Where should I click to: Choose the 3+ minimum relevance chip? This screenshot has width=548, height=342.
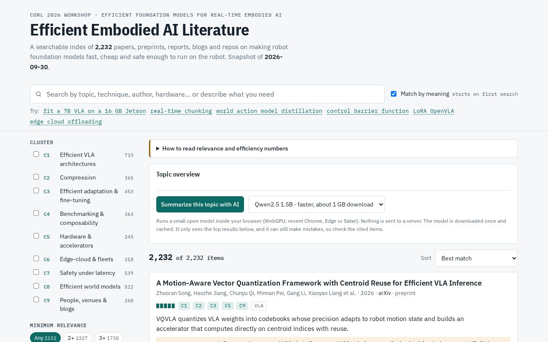point(109,338)
